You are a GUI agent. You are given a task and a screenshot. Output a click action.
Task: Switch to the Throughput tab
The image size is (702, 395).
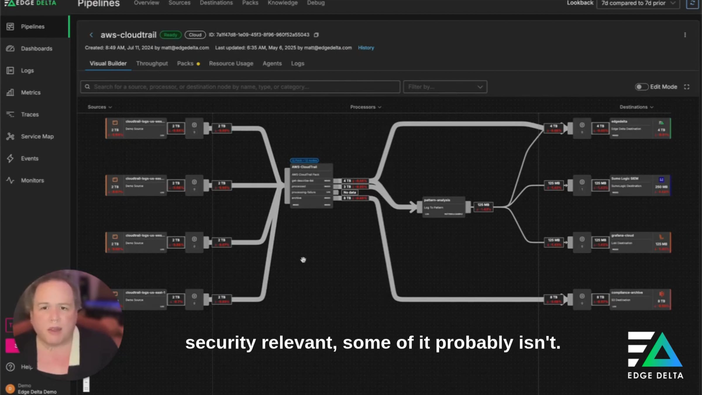coord(152,63)
